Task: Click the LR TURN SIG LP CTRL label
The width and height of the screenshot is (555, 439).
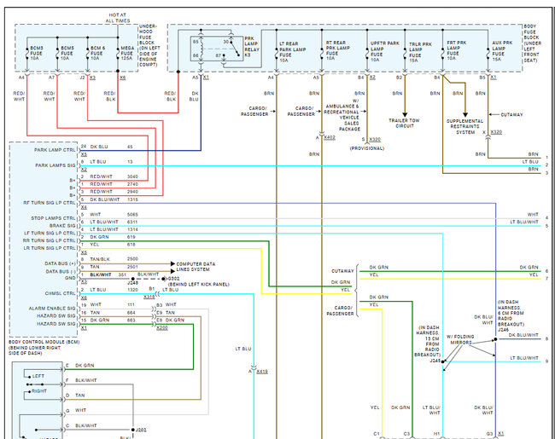Action: [x=50, y=248]
